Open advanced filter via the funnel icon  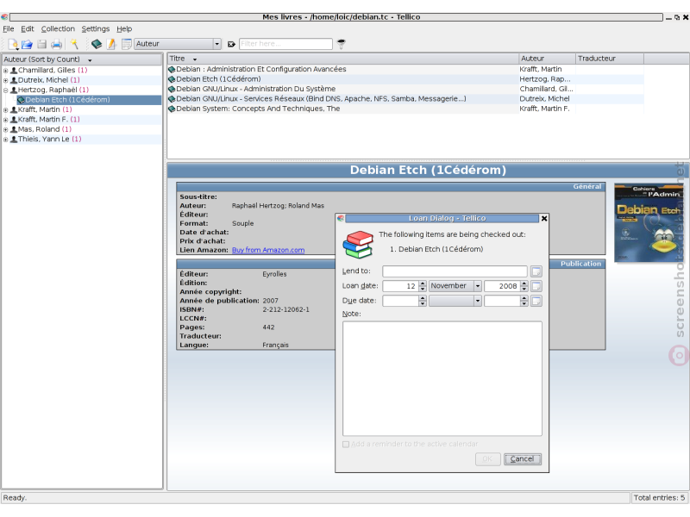pos(341,44)
